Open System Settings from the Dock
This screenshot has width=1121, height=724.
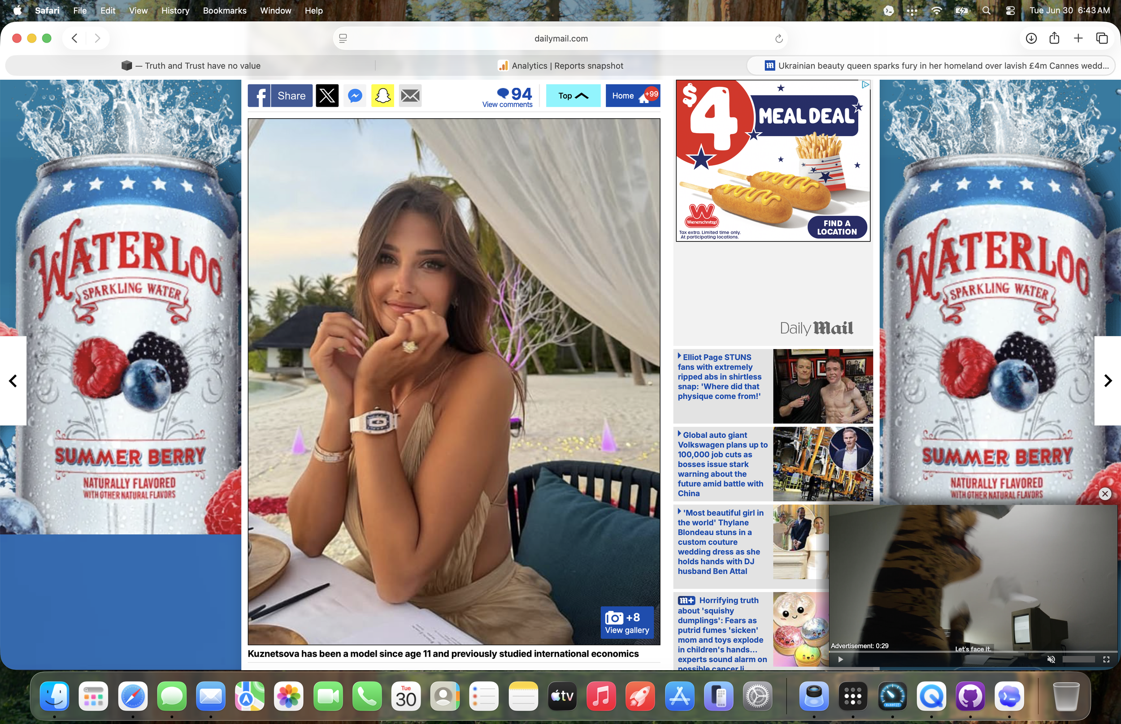(x=757, y=696)
